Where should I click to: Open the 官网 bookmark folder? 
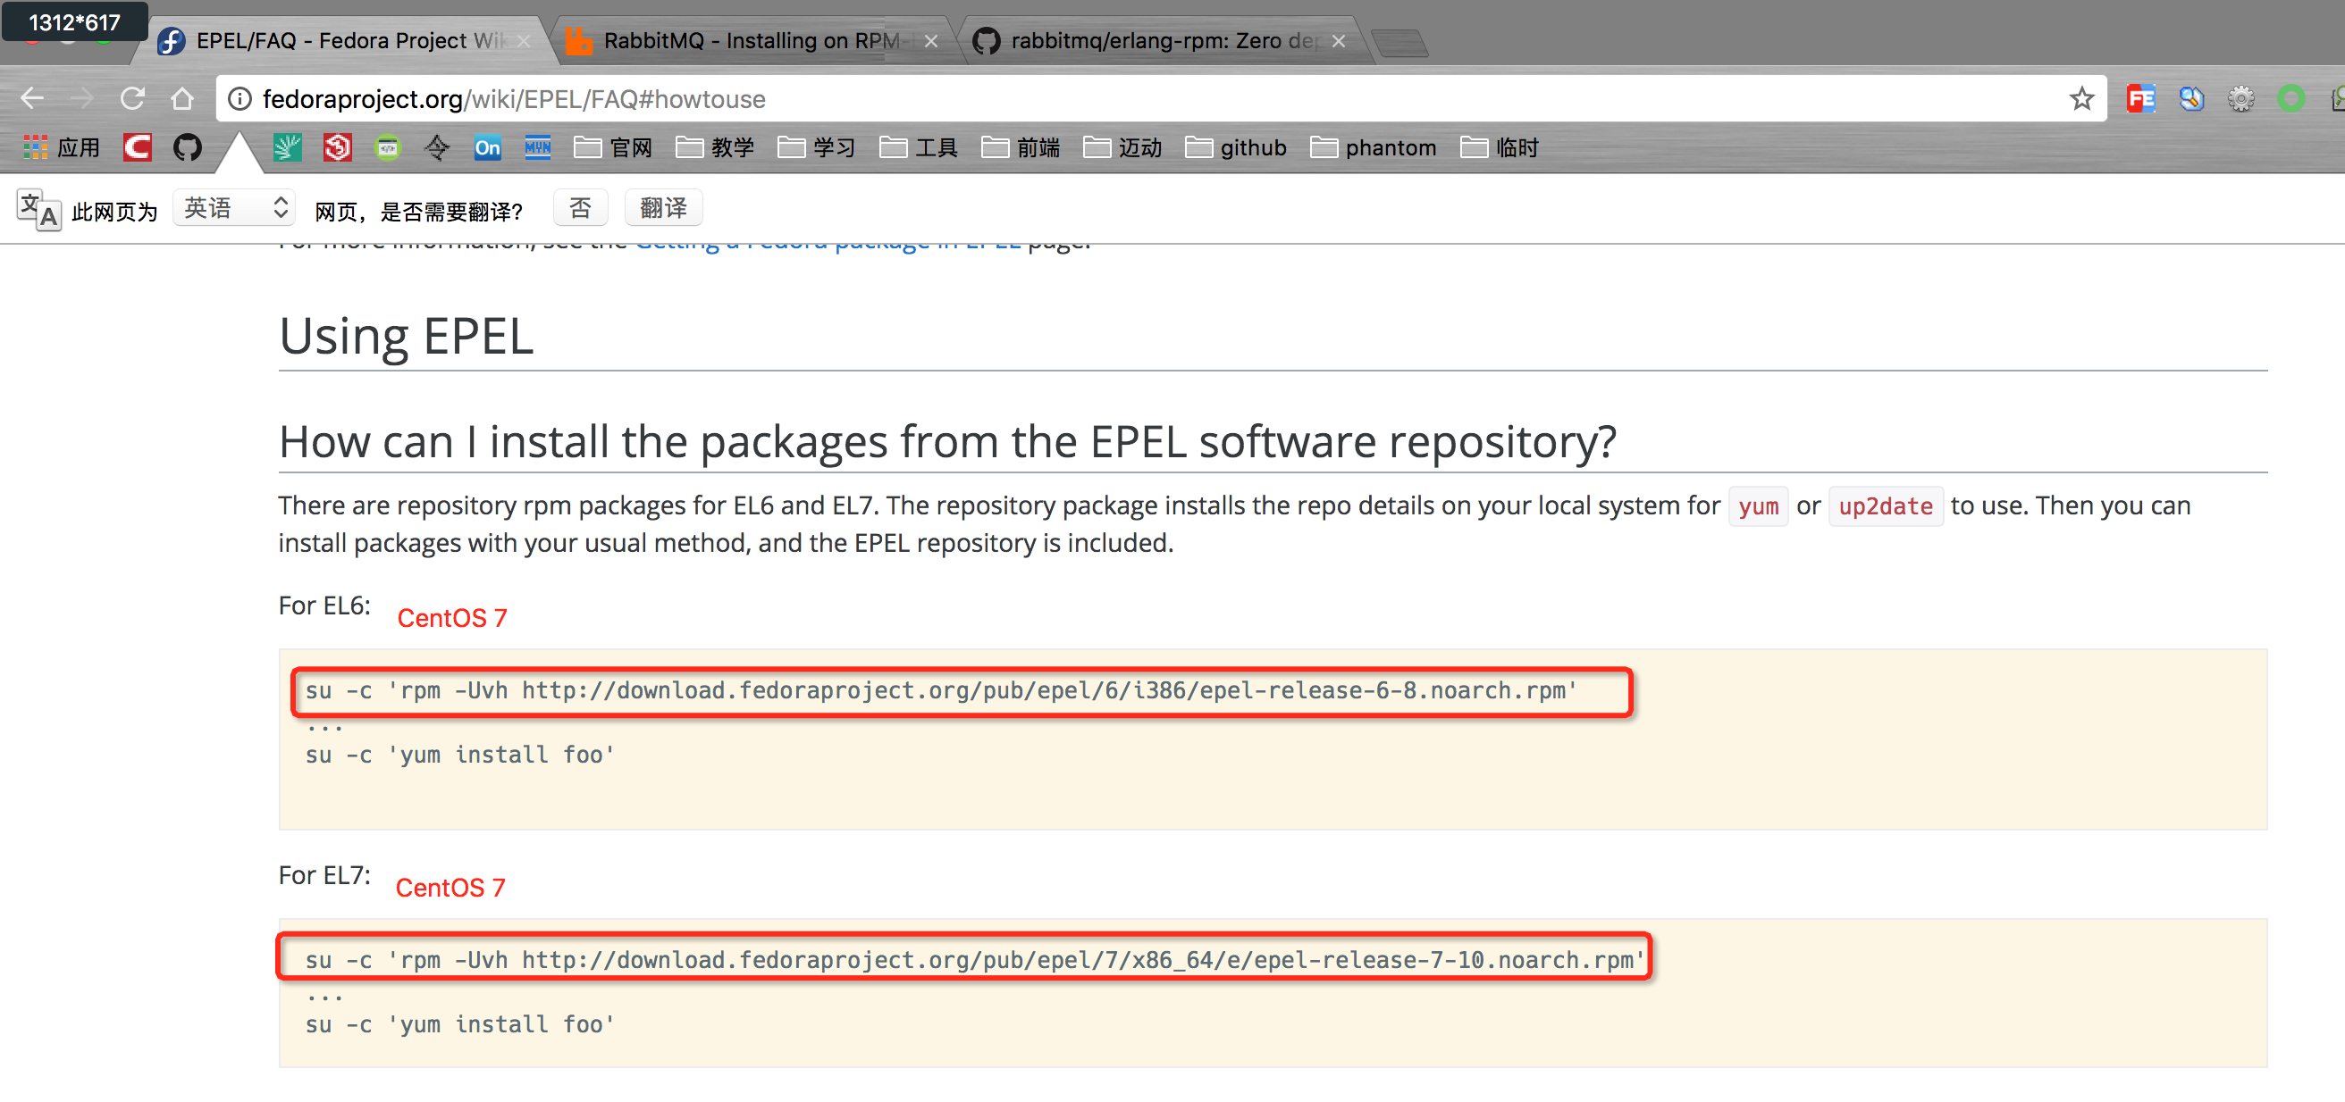click(613, 147)
